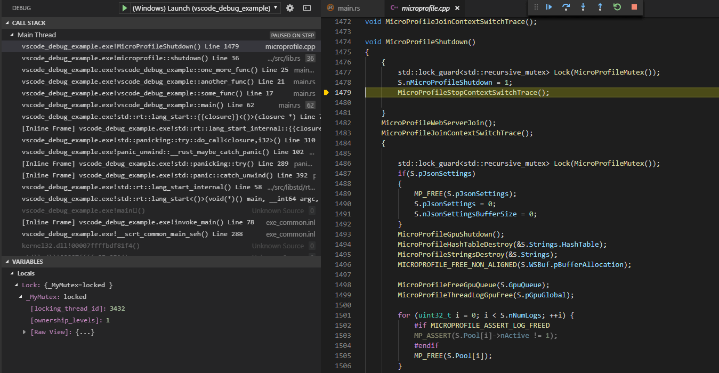This screenshot has width=719, height=373.
Task: Continue execution in the debug toolbar
Action: (549, 7)
